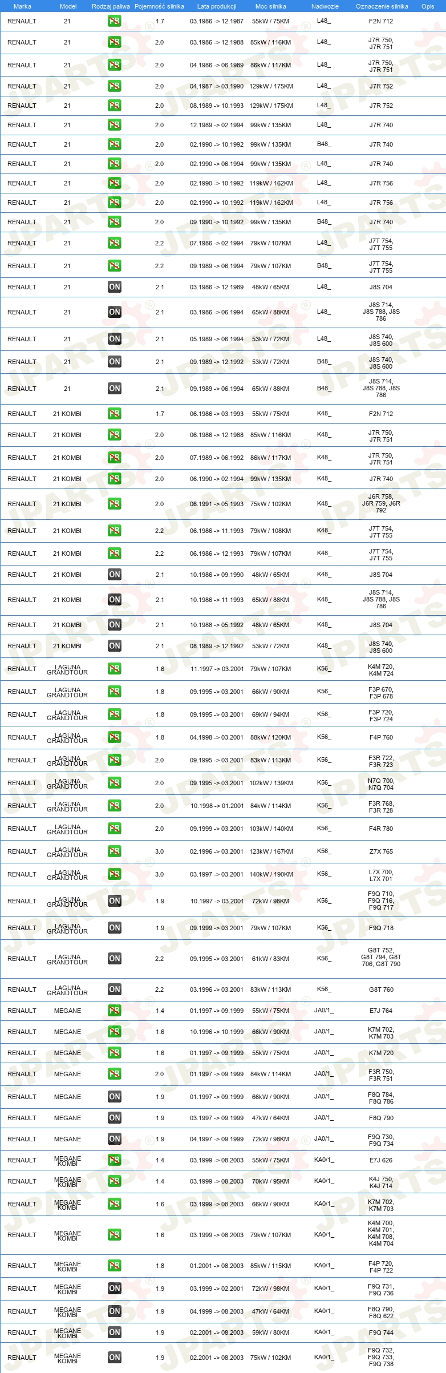Click the PB petrol icon in the Renault 21 1.7 L48_ row
The height and width of the screenshot is (1373, 446).
point(115,21)
